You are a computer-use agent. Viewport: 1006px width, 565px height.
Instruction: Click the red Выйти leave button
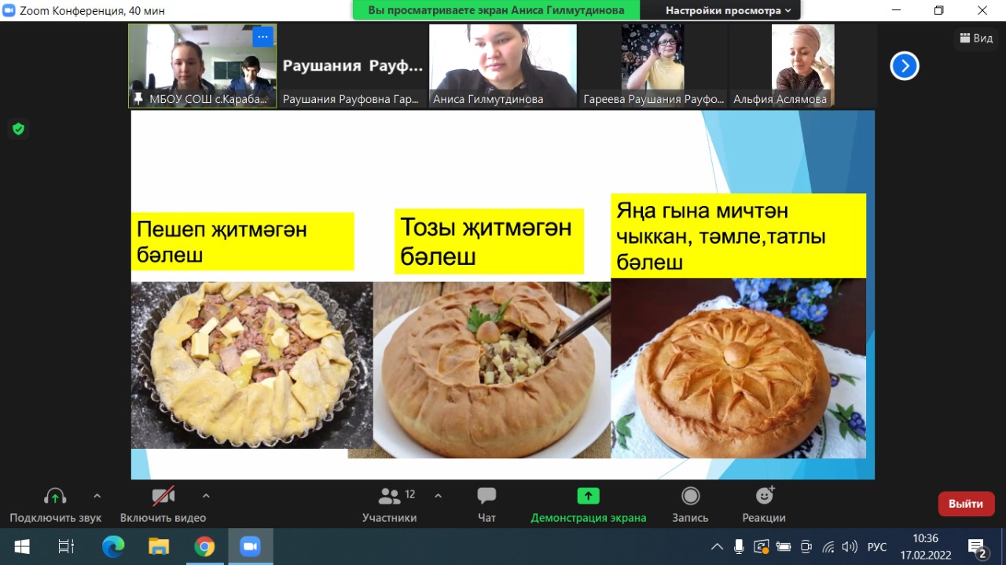966,504
